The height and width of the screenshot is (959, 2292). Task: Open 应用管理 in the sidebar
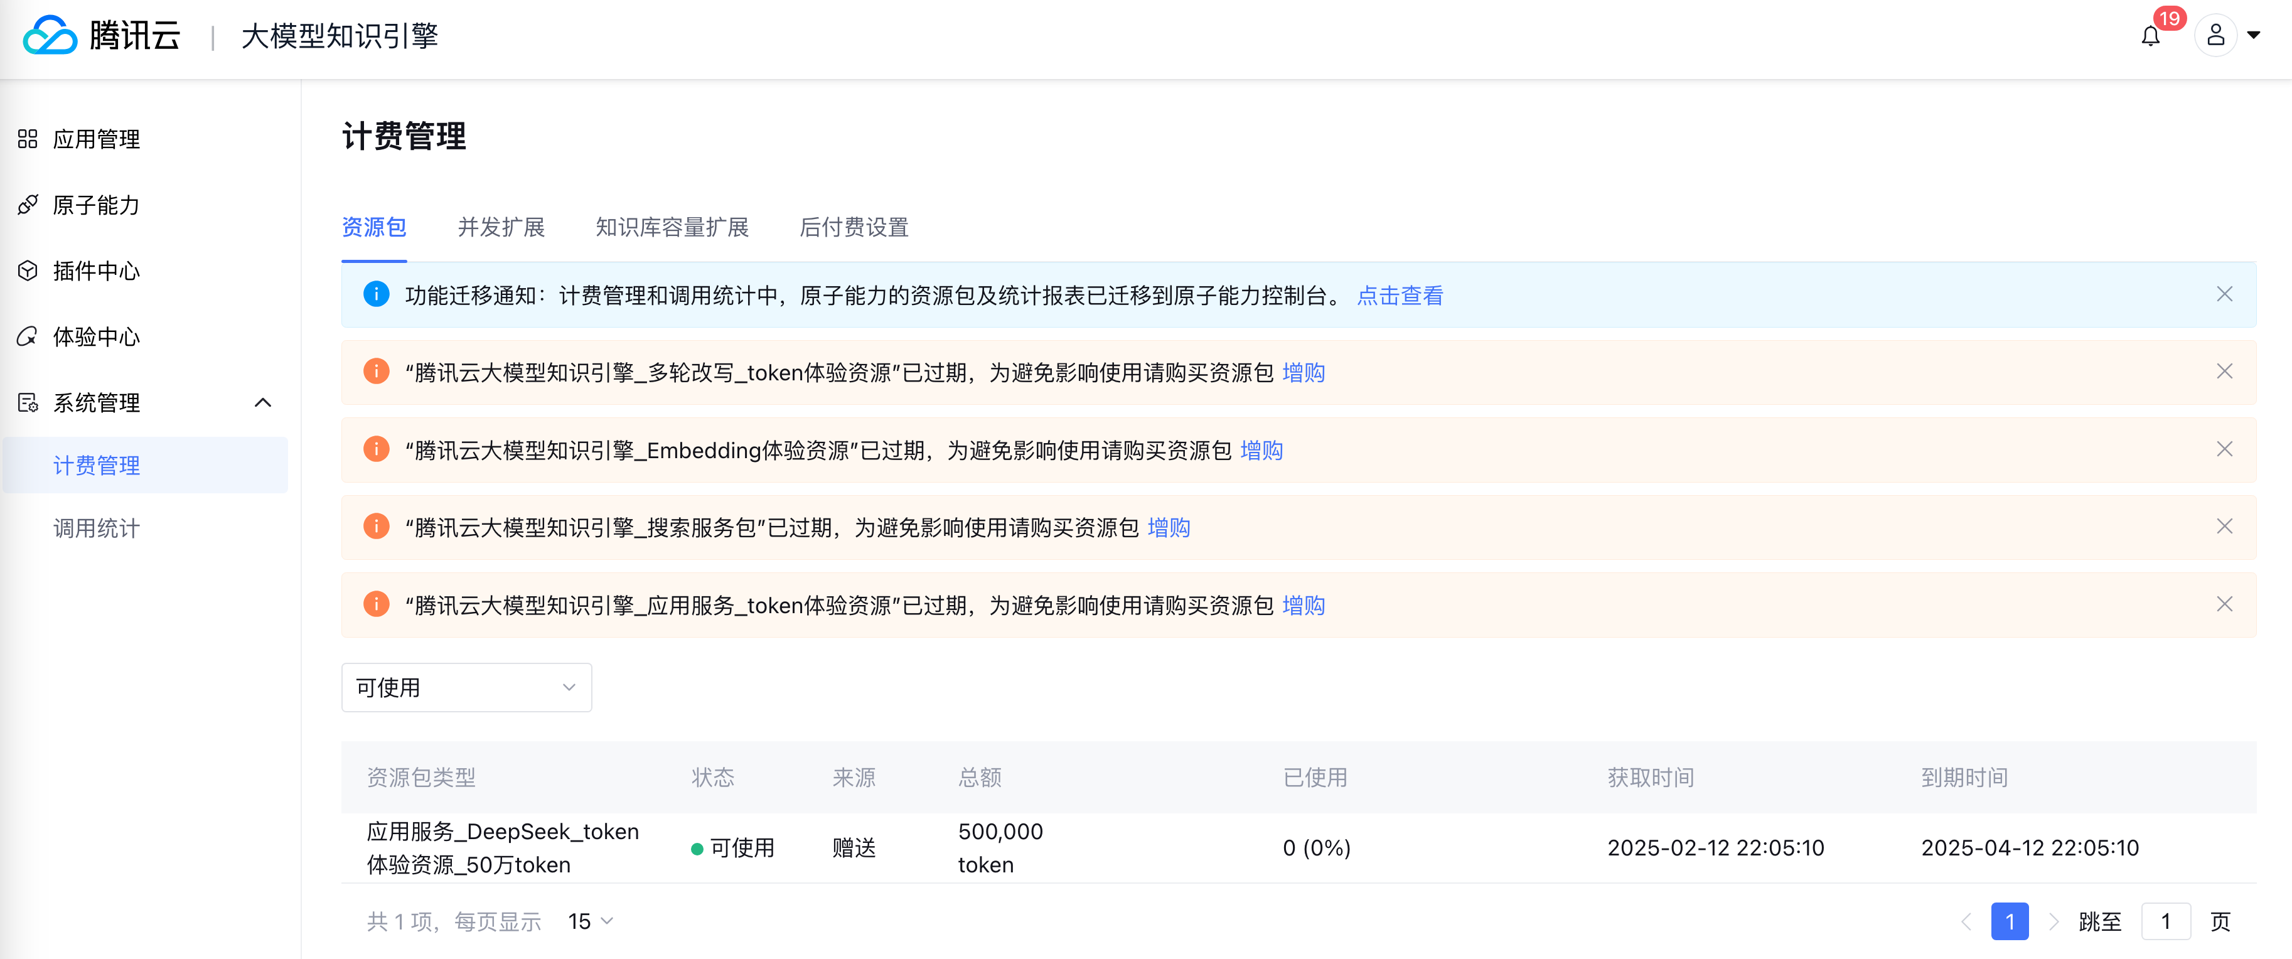pyautogui.click(x=96, y=140)
